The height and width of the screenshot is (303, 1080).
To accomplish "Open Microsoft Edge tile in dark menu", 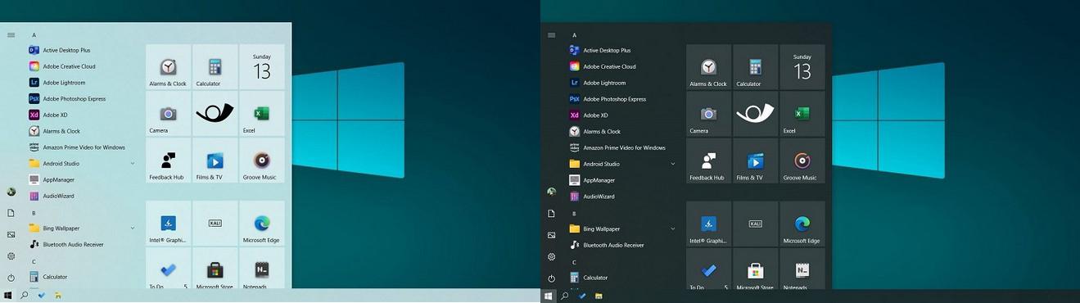I will click(802, 224).
